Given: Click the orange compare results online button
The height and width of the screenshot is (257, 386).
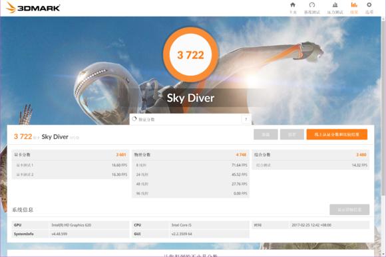Looking at the screenshot, I should click(337, 134).
